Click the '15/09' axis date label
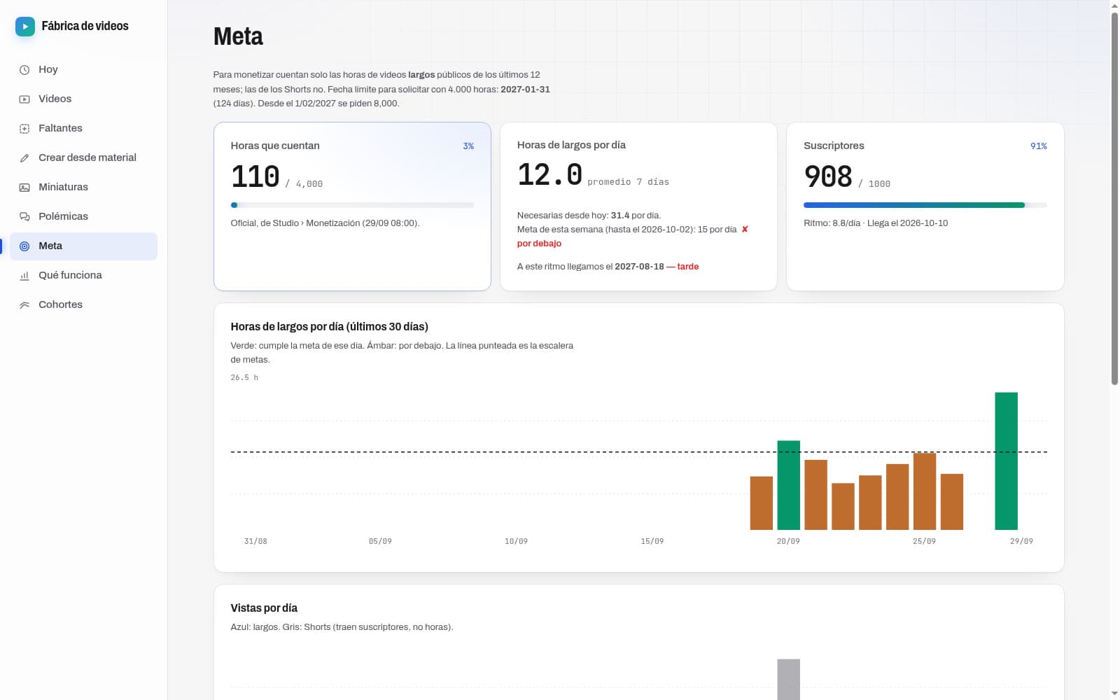The image size is (1120, 700). pyautogui.click(x=652, y=541)
